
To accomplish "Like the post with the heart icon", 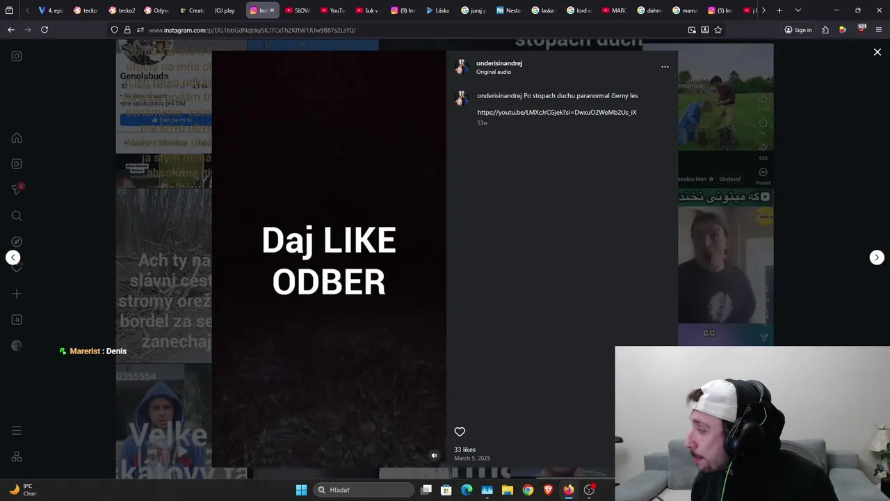I will coord(460,432).
